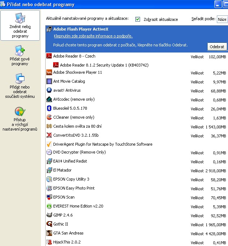Click the Ant Movie Catalog icon
This screenshot has width=228, height=246.
50,81
